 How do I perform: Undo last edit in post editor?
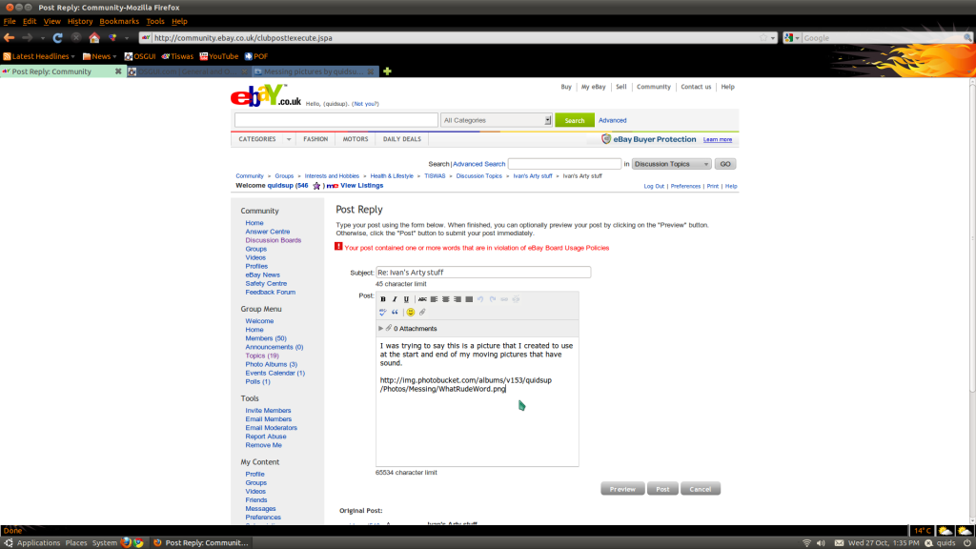(x=480, y=299)
